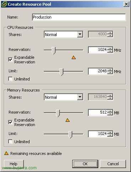Enable Unlimited for CPU Limit
The height and width of the screenshot is (172, 131).
click(10, 79)
